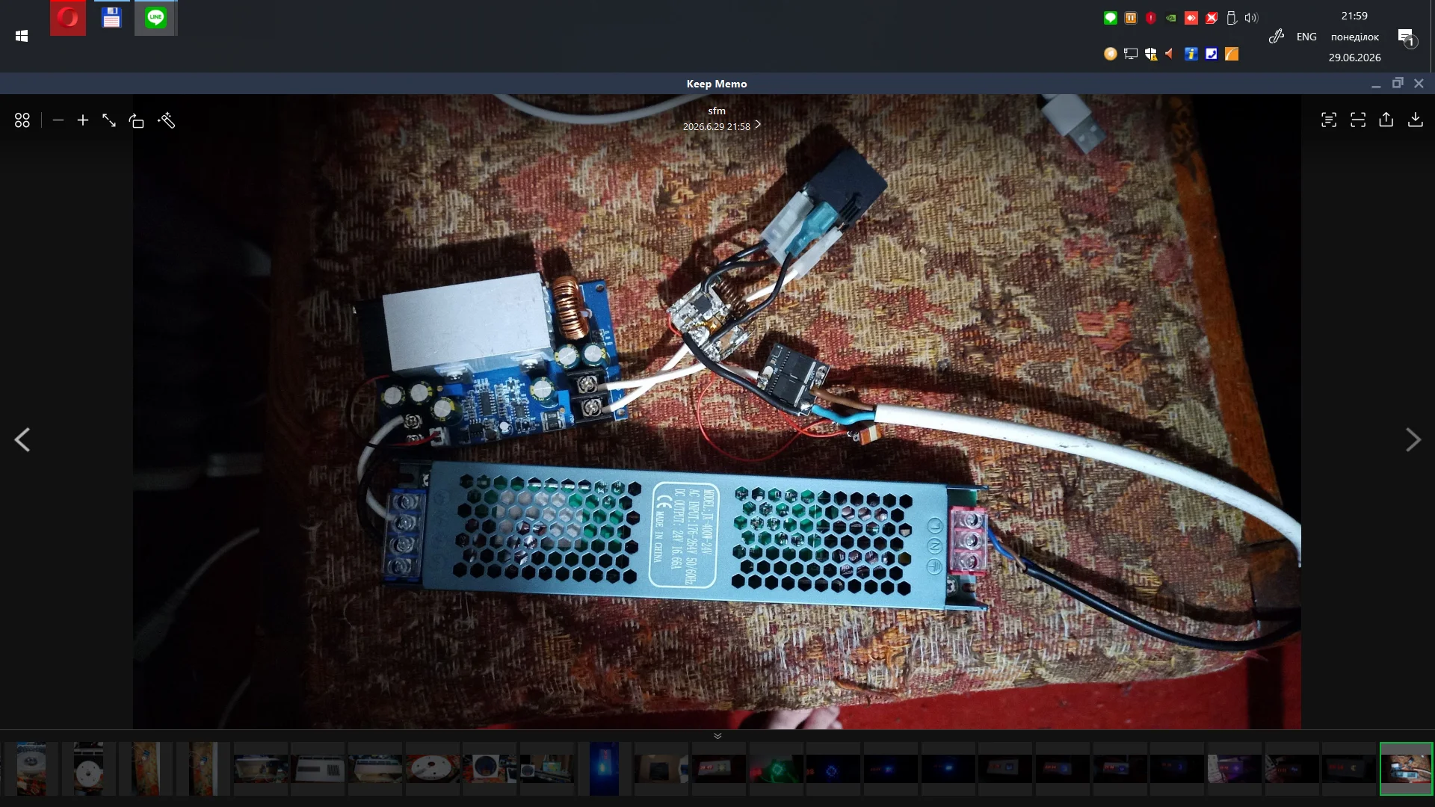1435x807 pixels.
Task: Open the LINE app in the taskbar
Action: (155, 18)
